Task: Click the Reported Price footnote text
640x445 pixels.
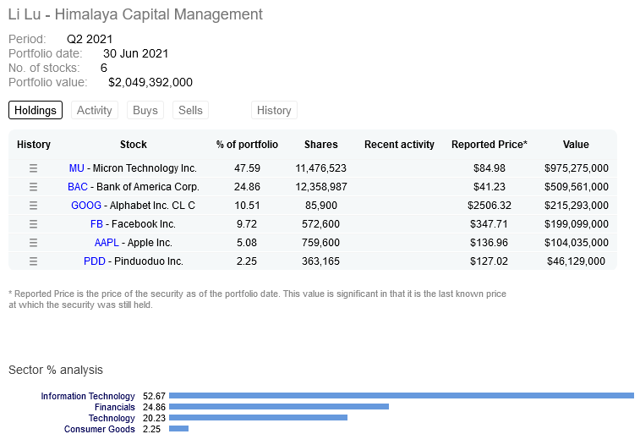Action: (257, 299)
